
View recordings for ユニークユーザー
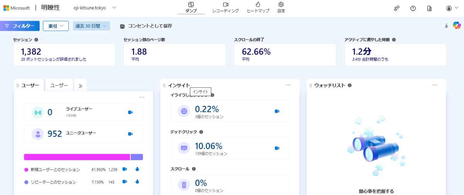(x=130, y=134)
